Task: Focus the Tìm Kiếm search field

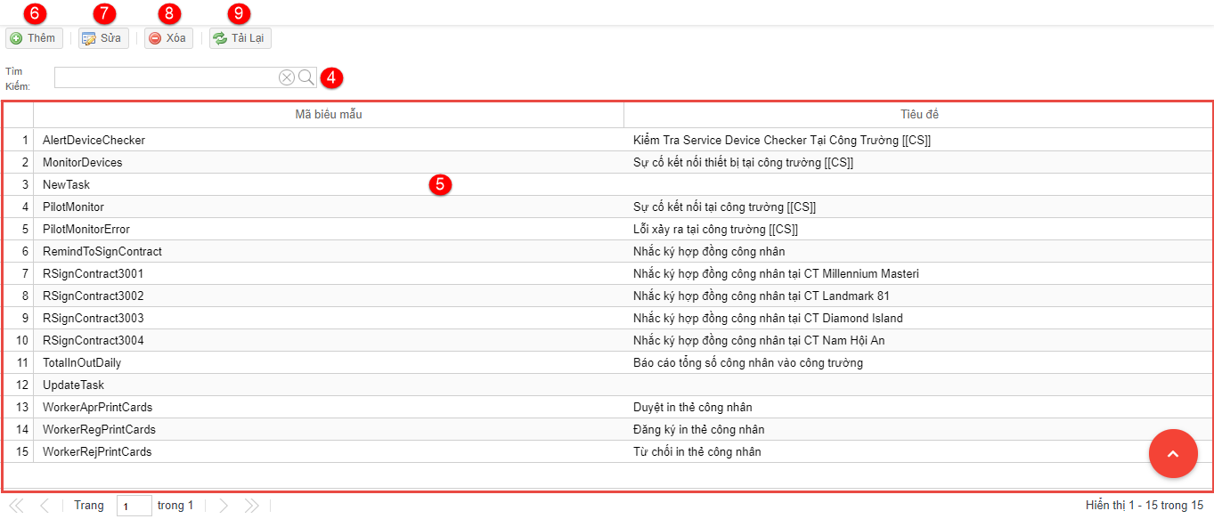Action: pos(166,77)
